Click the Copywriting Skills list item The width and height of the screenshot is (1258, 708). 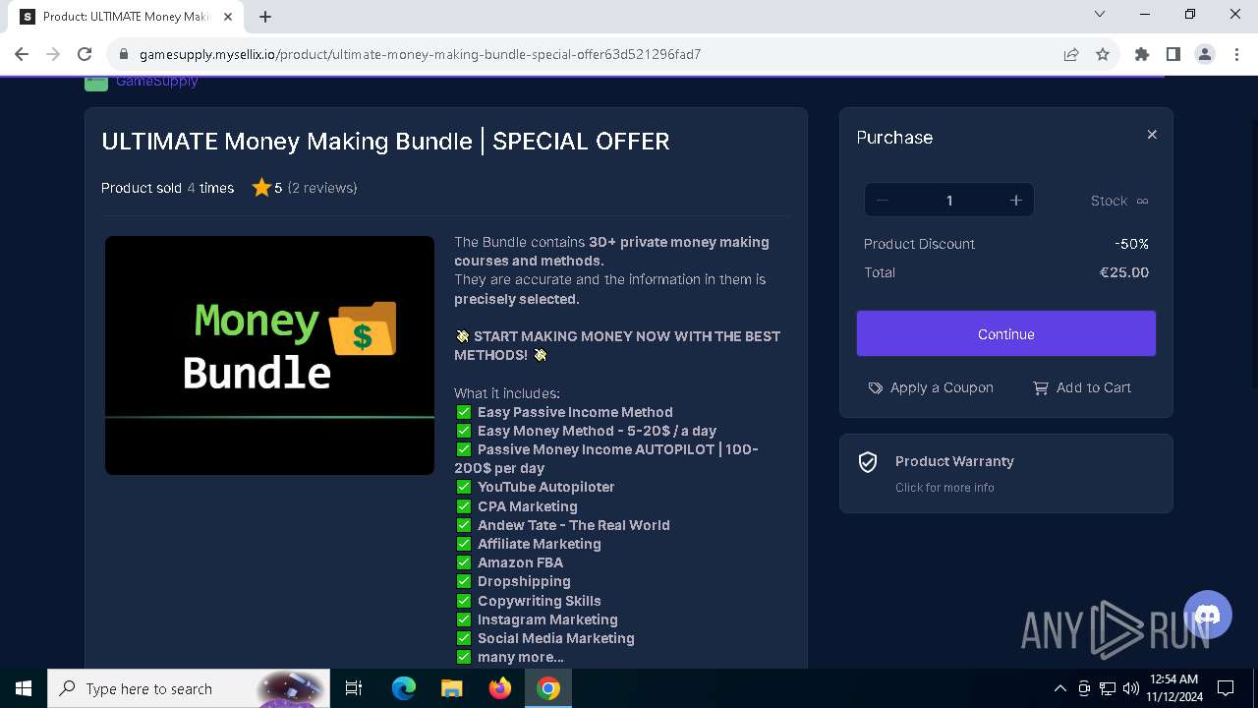(x=540, y=601)
